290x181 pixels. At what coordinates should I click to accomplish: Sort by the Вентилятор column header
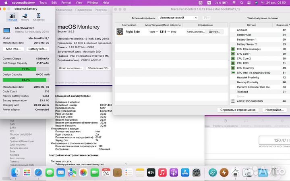[x=129, y=25]
